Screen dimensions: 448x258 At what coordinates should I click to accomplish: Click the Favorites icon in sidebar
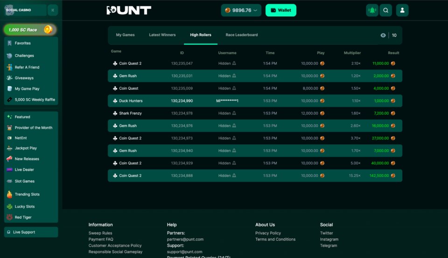(9, 43)
